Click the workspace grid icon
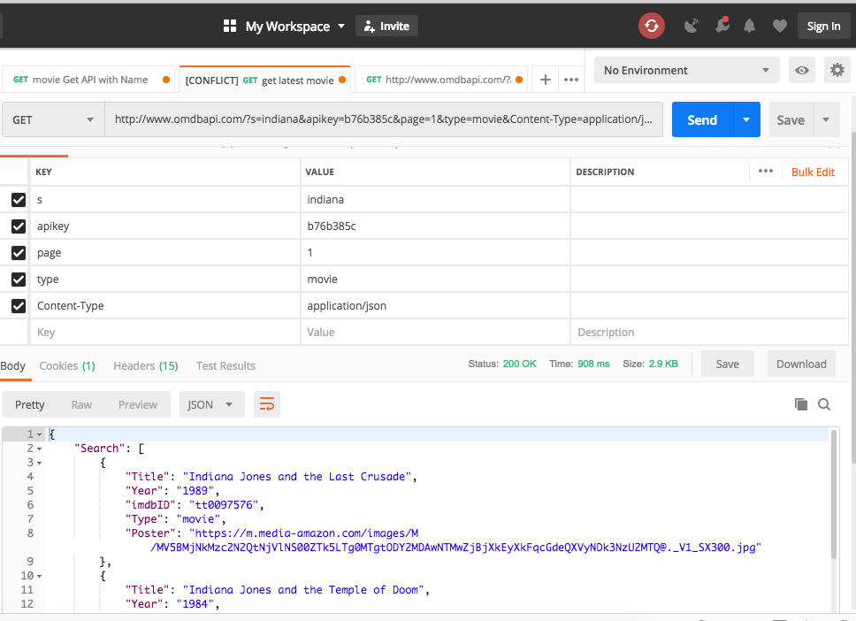This screenshot has width=856, height=621. coord(230,27)
